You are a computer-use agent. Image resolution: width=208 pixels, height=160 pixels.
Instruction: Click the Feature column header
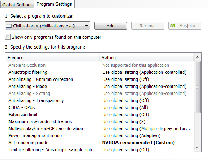[x=53, y=57]
